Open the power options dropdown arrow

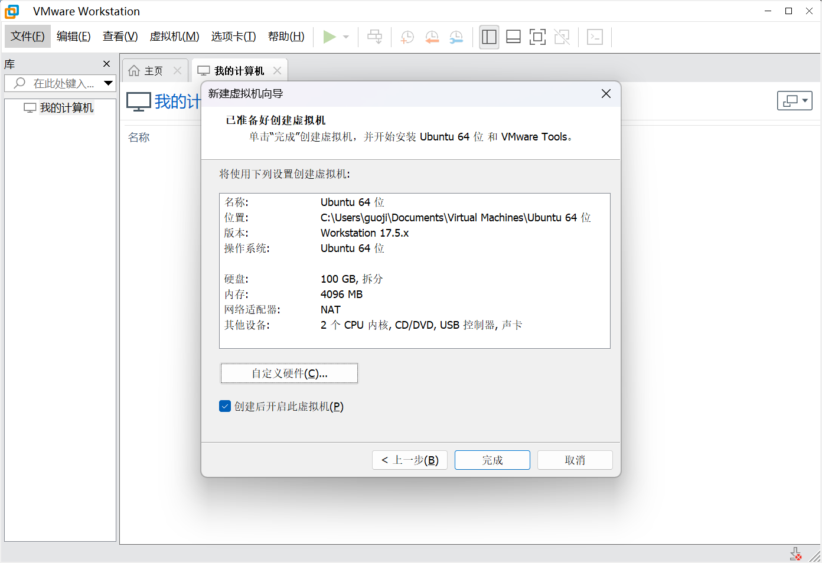coord(346,37)
